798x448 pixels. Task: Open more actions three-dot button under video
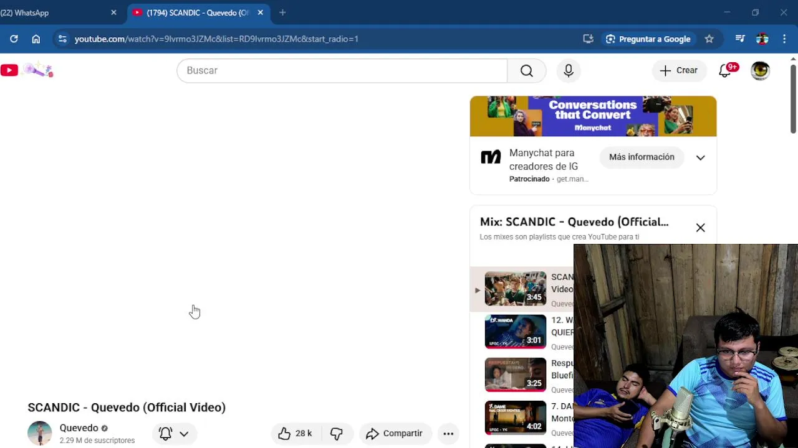coord(448,434)
